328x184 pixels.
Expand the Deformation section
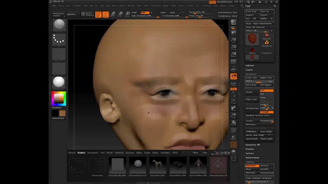coord(252,158)
